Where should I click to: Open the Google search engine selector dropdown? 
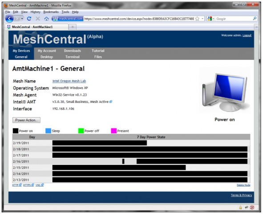(211, 19)
